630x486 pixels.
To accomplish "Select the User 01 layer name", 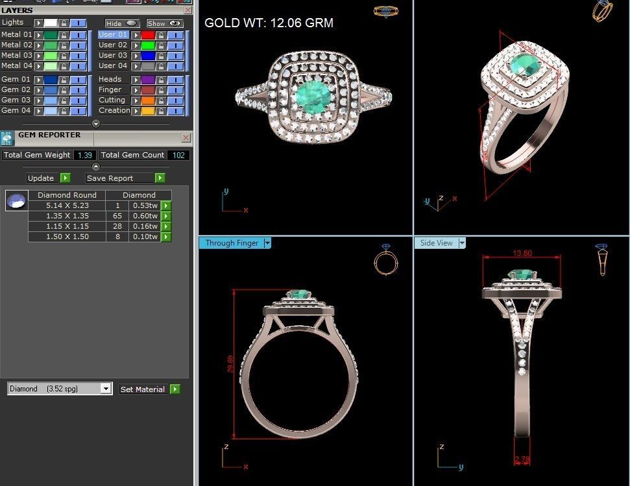I will pyautogui.click(x=113, y=34).
